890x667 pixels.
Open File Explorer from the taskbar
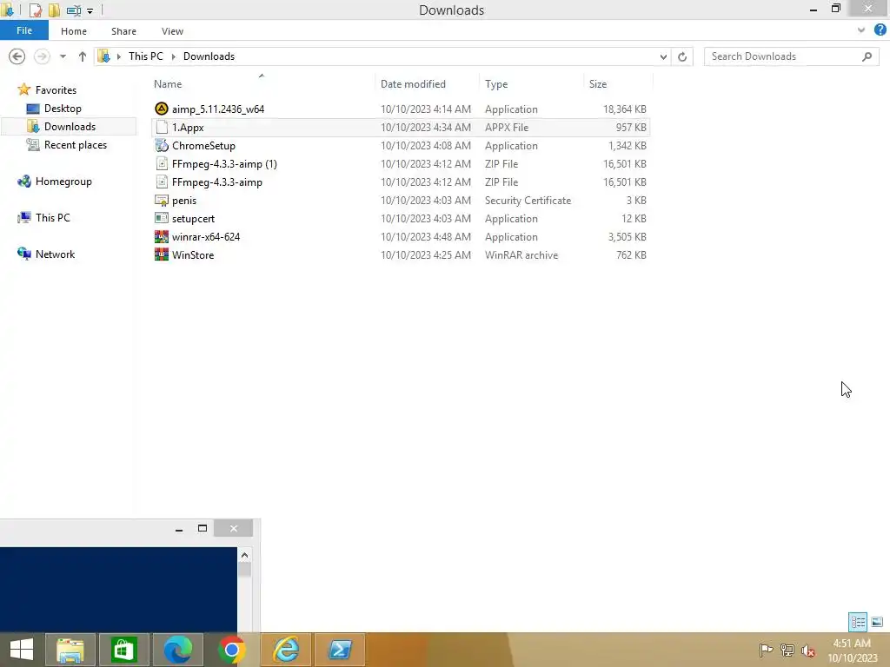(x=70, y=650)
